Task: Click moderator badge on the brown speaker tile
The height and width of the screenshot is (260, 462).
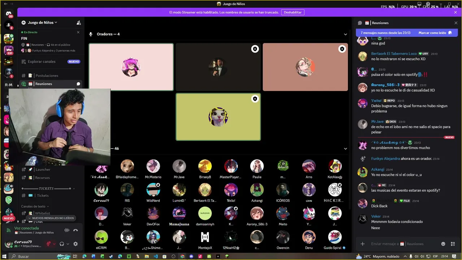Action: pyautogui.click(x=342, y=49)
